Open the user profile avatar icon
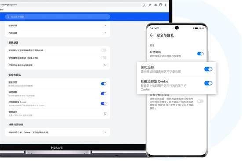Viewport: 242px width, 161px height. [161, 4]
